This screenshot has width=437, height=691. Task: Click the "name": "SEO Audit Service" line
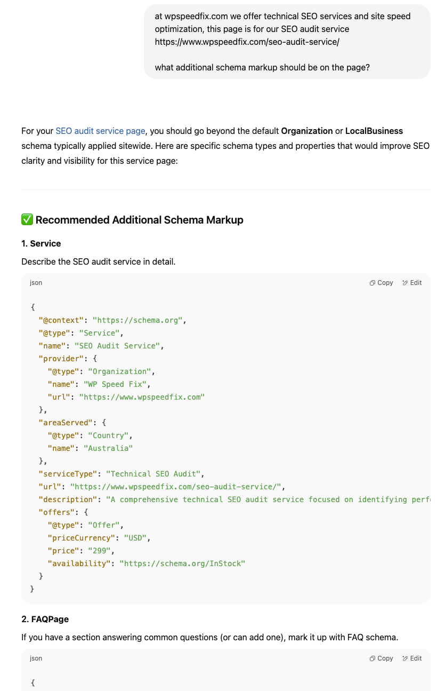pyautogui.click(x=101, y=346)
